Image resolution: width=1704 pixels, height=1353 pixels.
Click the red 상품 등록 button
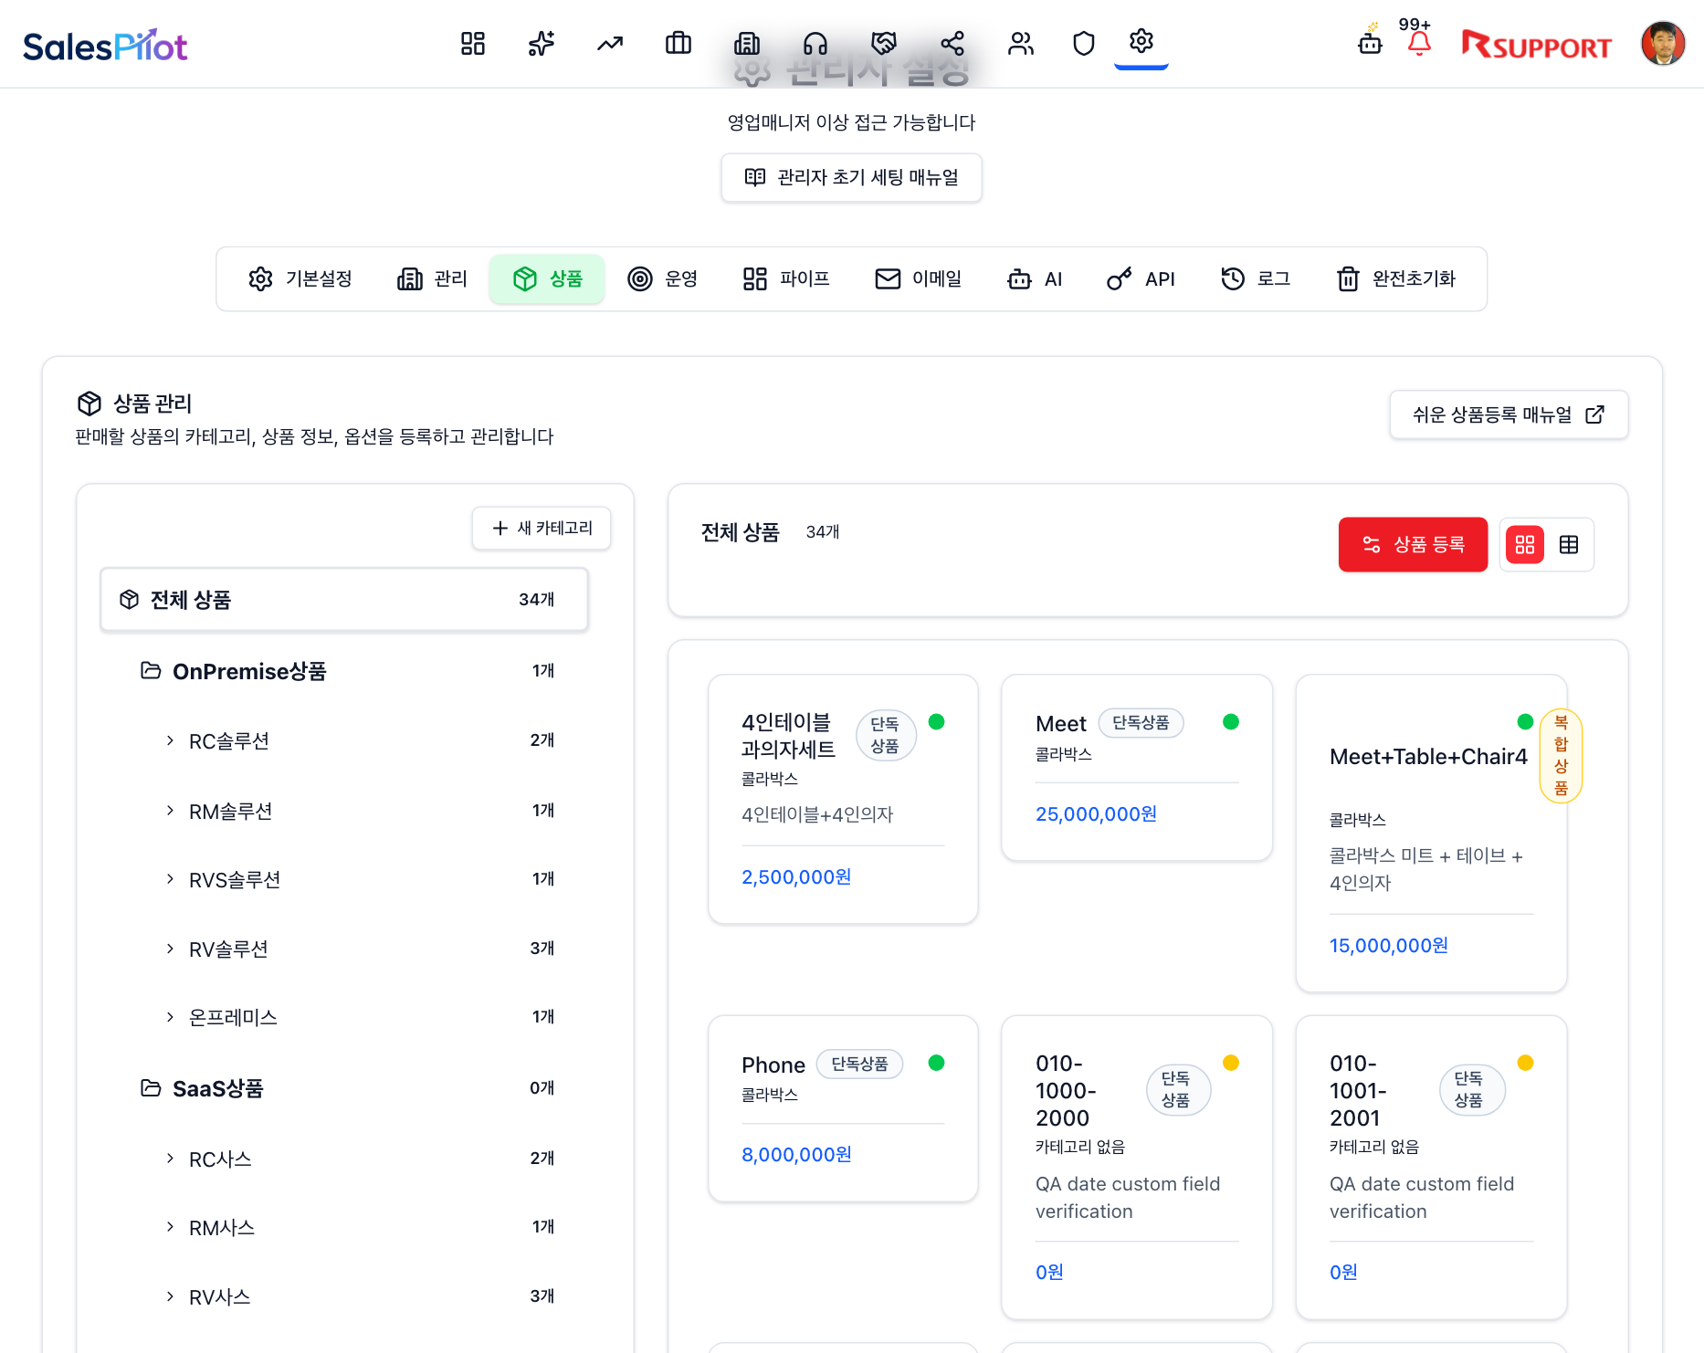(x=1413, y=545)
